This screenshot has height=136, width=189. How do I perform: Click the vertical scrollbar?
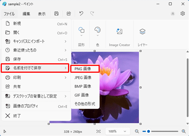(x=187, y=87)
